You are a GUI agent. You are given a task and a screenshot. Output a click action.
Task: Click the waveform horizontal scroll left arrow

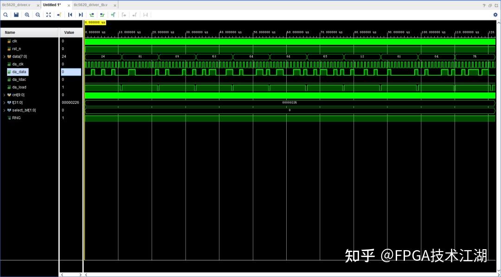pos(86,274)
